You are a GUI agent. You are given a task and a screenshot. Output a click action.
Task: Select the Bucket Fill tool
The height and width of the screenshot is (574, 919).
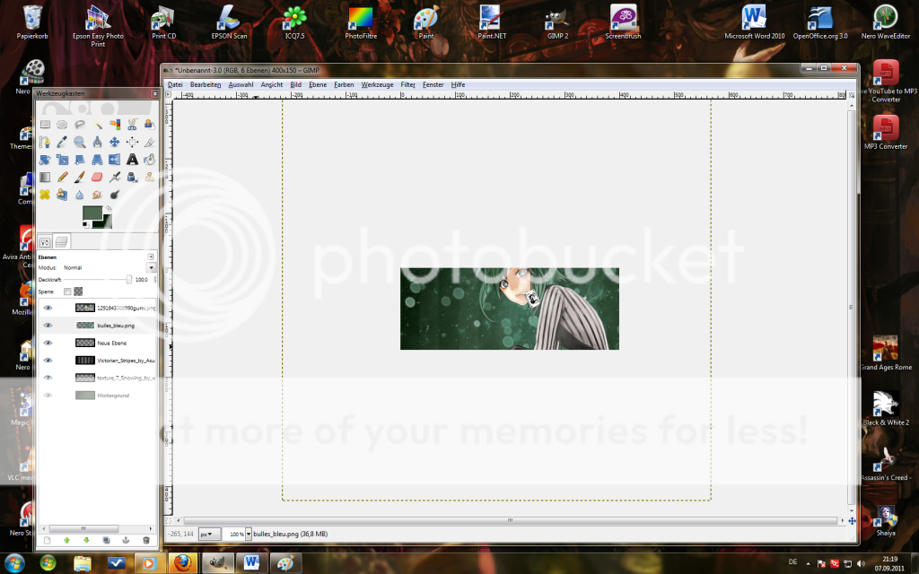[x=150, y=160]
